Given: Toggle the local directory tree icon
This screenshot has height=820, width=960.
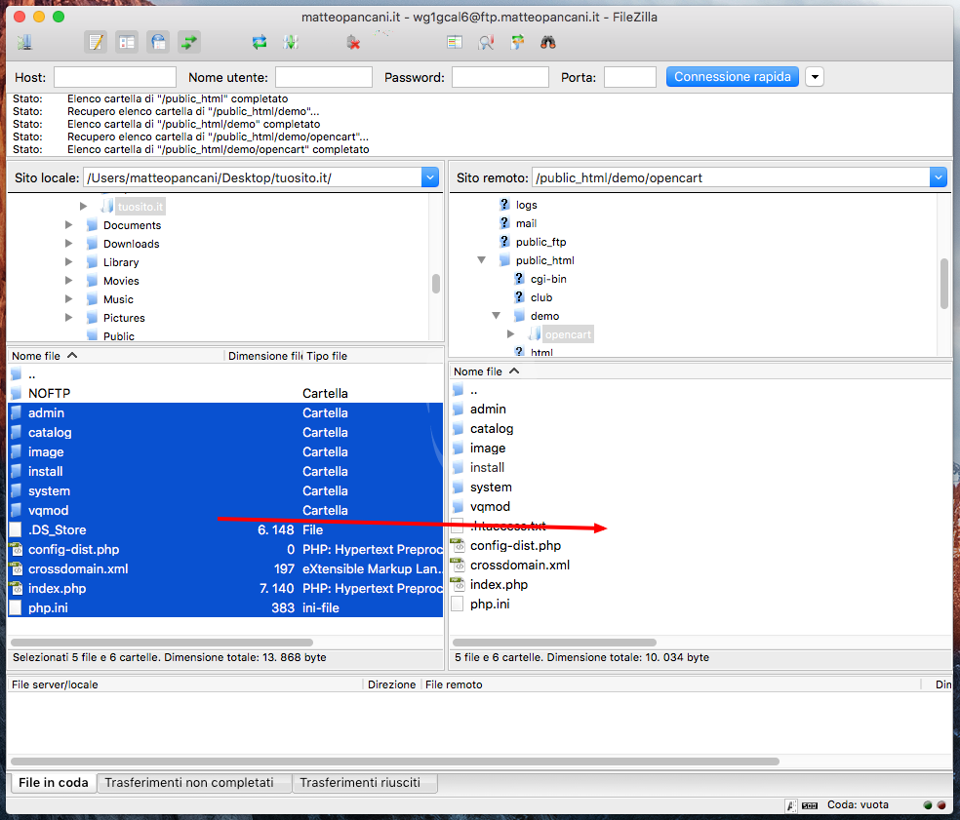Looking at the screenshot, I should 127,42.
